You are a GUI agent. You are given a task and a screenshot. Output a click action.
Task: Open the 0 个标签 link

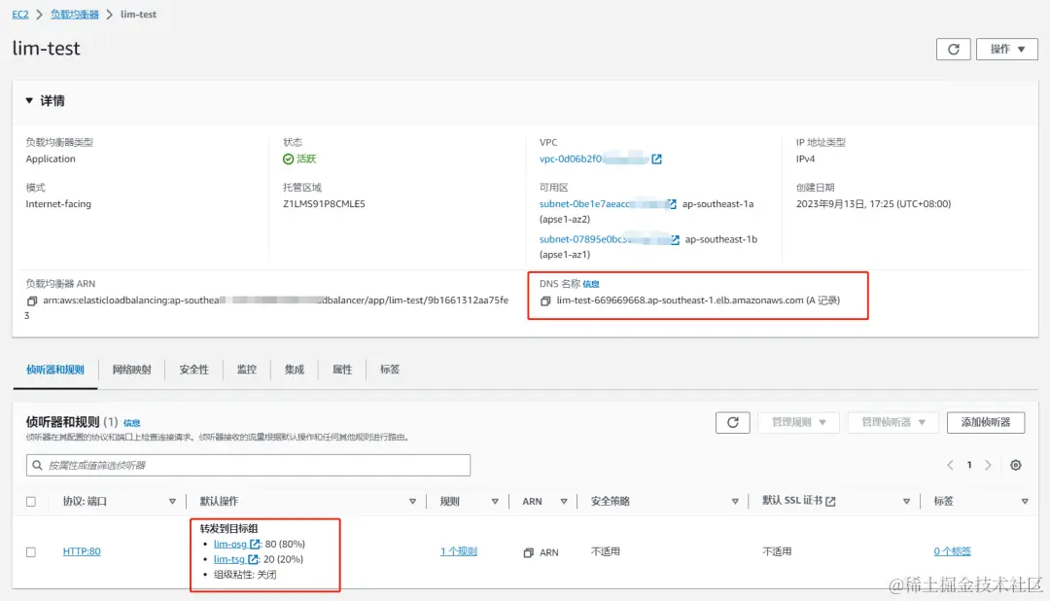pyautogui.click(x=952, y=551)
